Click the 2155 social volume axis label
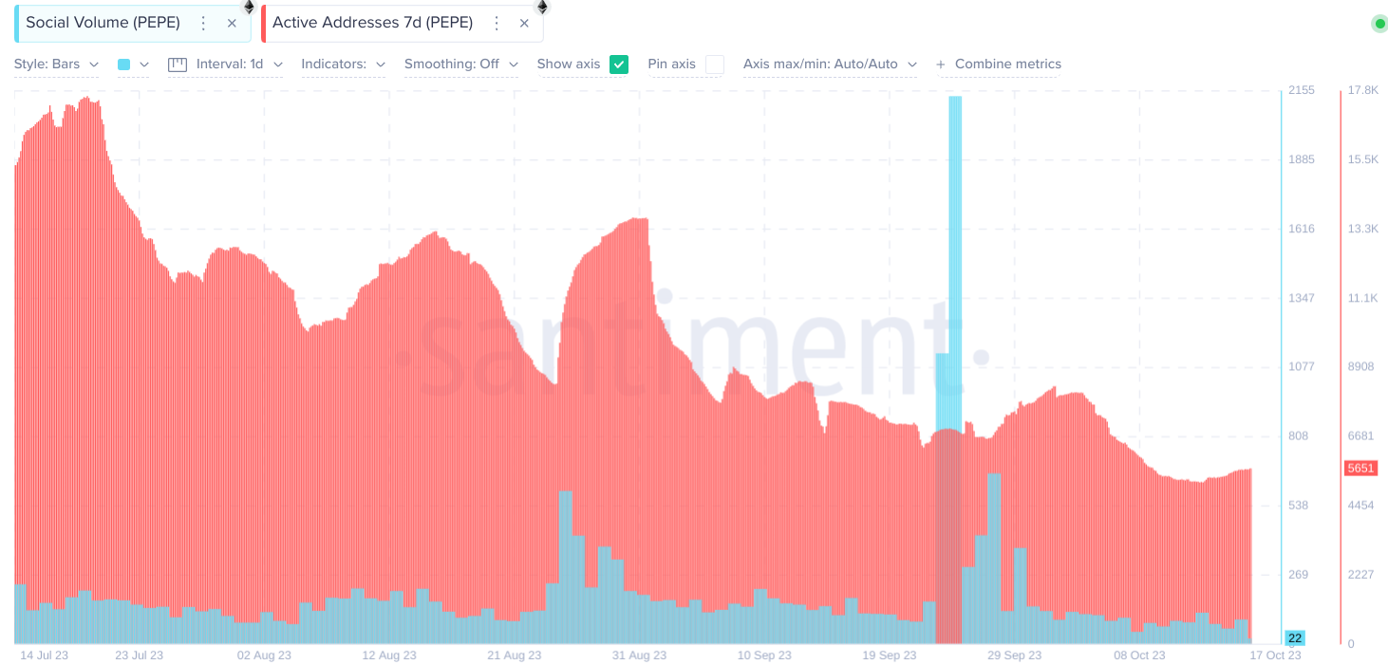Image resolution: width=1388 pixels, height=665 pixels. tap(1301, 90)
